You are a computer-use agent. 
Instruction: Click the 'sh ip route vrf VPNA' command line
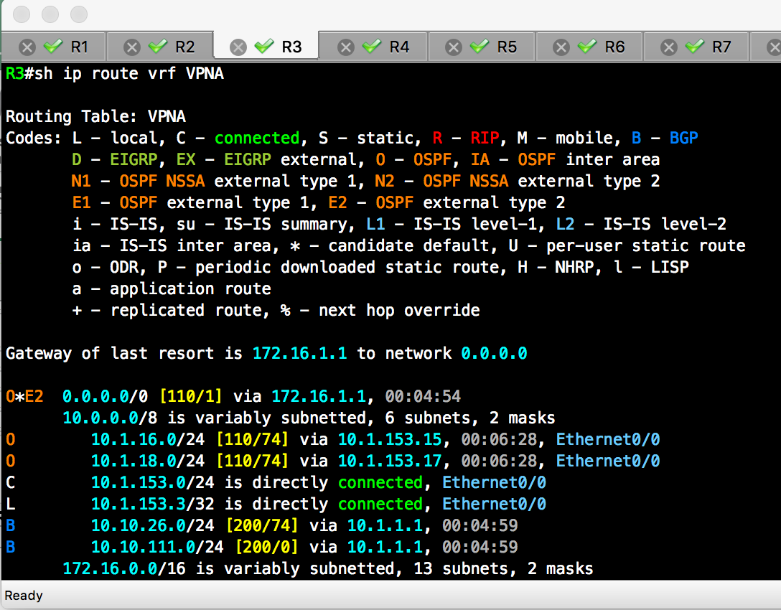[115, 74]
